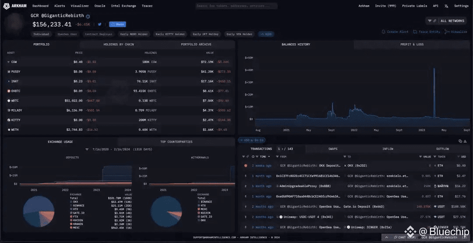Screen dimensions: 473x243
Task: Click the COW token row icon
Action: (x=8, y=62)
